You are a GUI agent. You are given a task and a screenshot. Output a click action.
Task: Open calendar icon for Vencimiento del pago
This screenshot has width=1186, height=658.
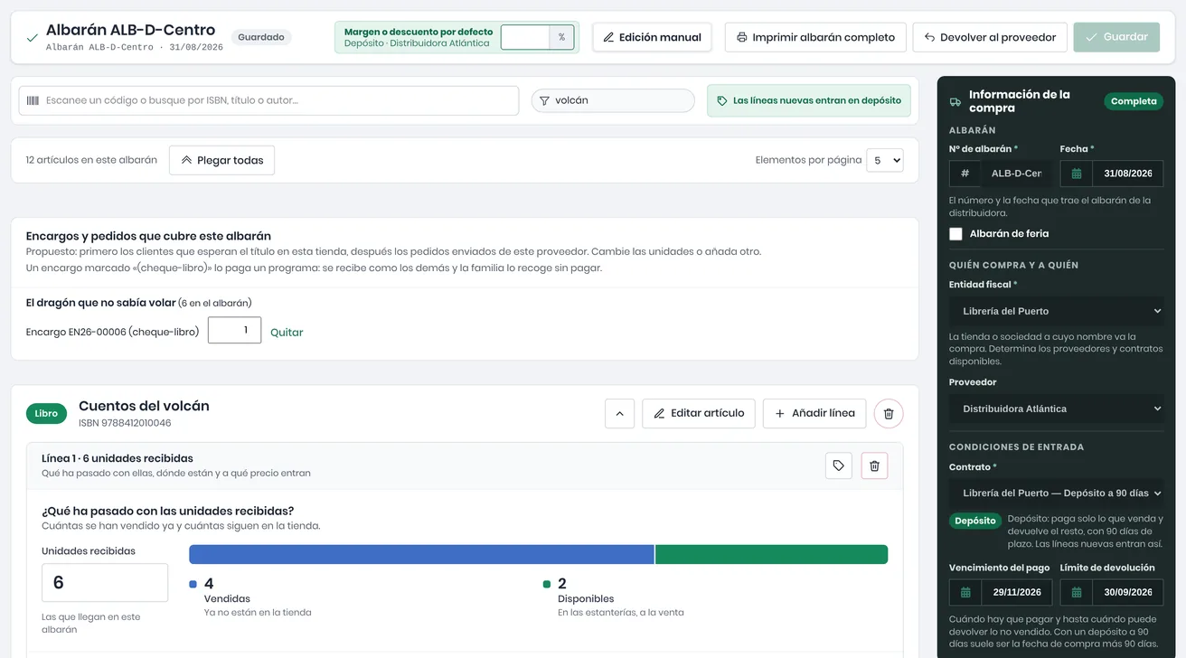(965, 592)
